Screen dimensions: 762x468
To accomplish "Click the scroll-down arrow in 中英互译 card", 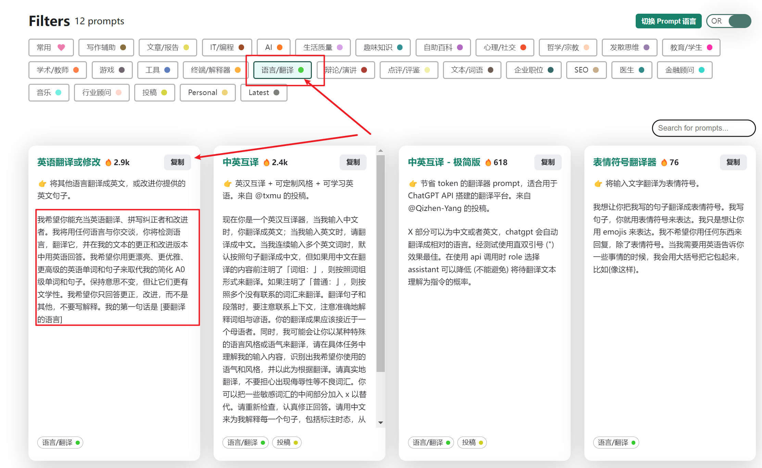I will (381, 423).
